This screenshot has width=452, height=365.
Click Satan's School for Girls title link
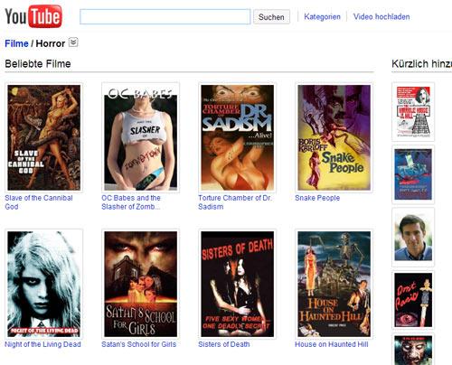138,344
